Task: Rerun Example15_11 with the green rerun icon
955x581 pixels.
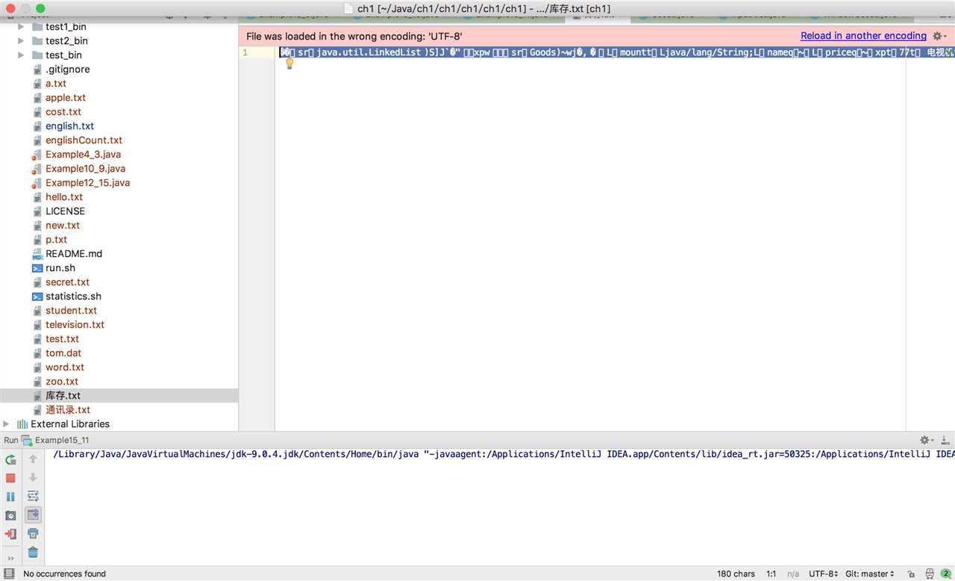Action: pos(10,460)
